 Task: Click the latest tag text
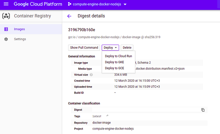tap(97, 116)
